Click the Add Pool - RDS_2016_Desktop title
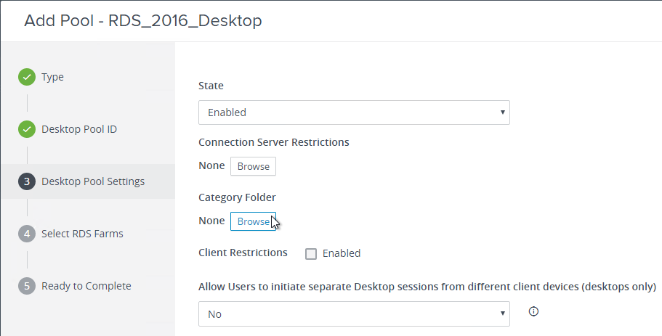The width and height of the screenshot is (662, 336). coord(143,20)
